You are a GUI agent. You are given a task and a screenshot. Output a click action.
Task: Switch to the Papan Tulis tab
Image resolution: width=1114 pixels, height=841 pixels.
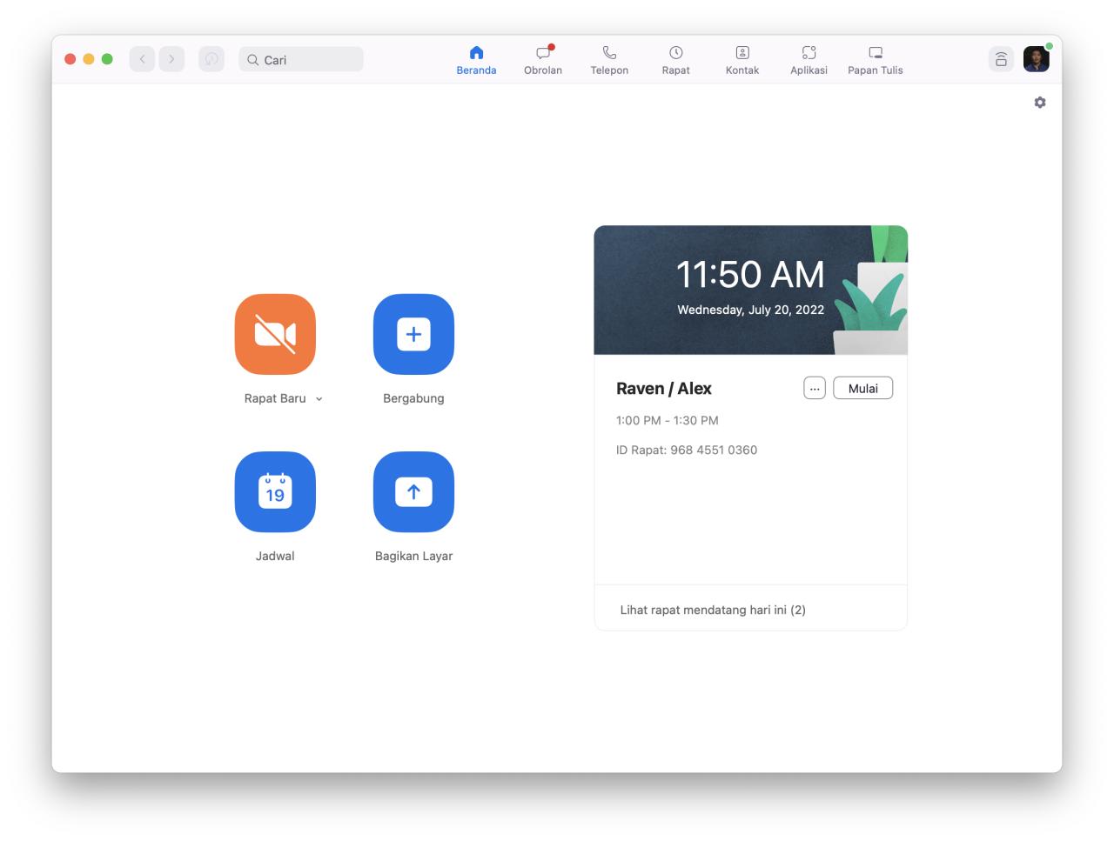coord(875,60)
